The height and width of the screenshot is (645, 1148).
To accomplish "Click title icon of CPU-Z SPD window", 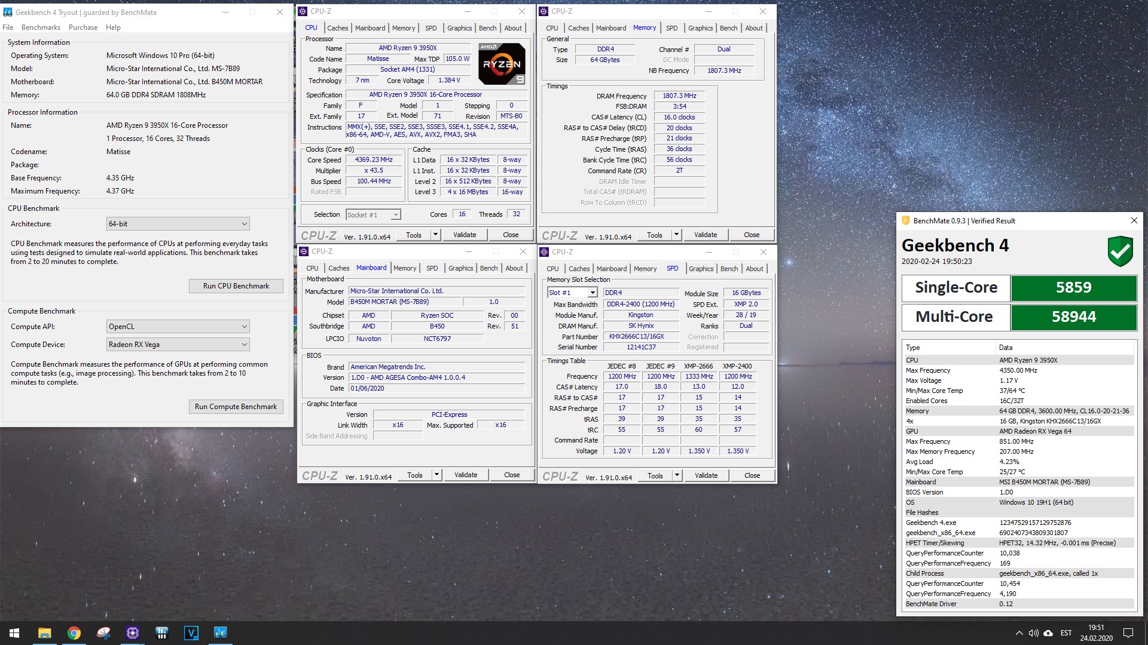I will [544, 252].
